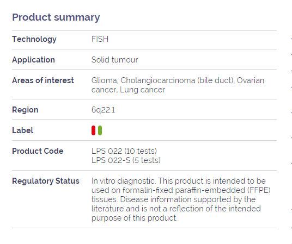292x244 pixels.
Task: Click the In vitro diagnostic text line
Action: pyautogui.click(x=179, y=181)
